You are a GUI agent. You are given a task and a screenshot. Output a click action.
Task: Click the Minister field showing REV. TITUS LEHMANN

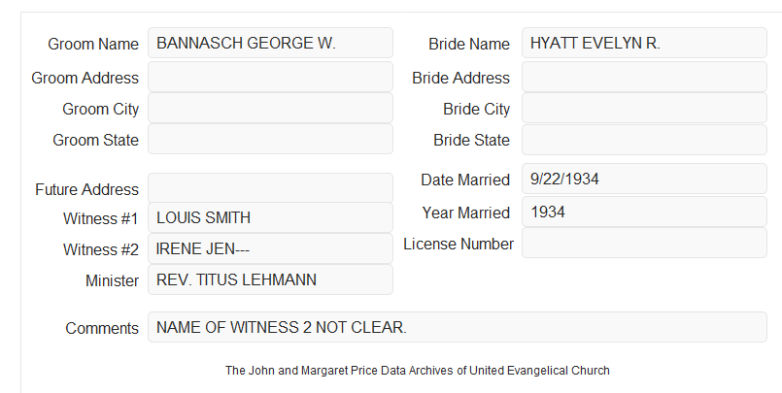click(x=270, y=279)
